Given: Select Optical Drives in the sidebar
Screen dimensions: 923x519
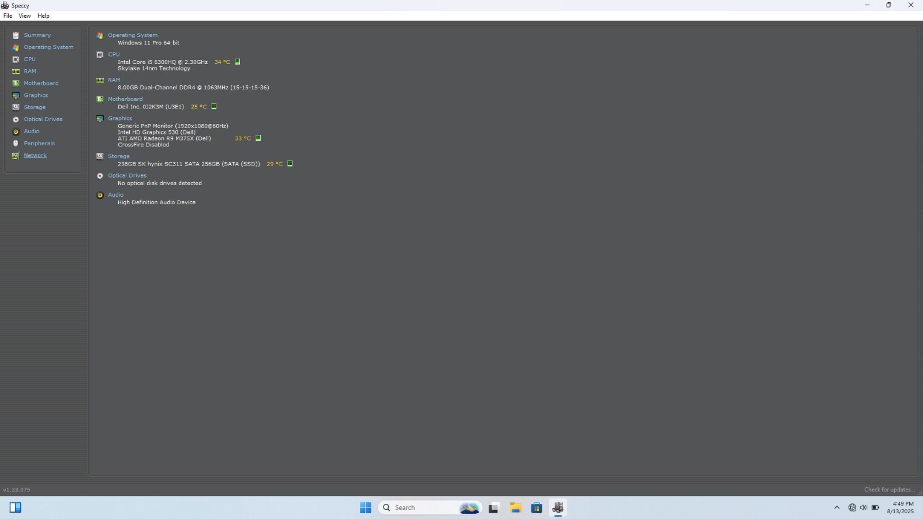Looking at the screenshot, I should [43, 119].
